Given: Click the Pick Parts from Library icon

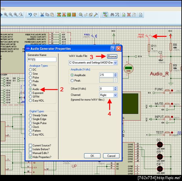Looking at the screenshot, I should [x=81, y=15].
